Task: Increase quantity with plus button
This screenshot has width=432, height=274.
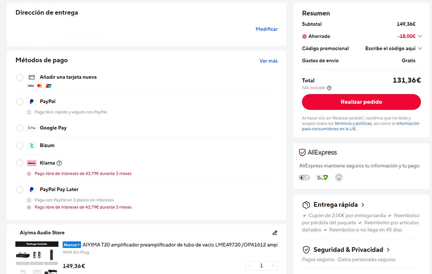Action: tap(273, 266)
